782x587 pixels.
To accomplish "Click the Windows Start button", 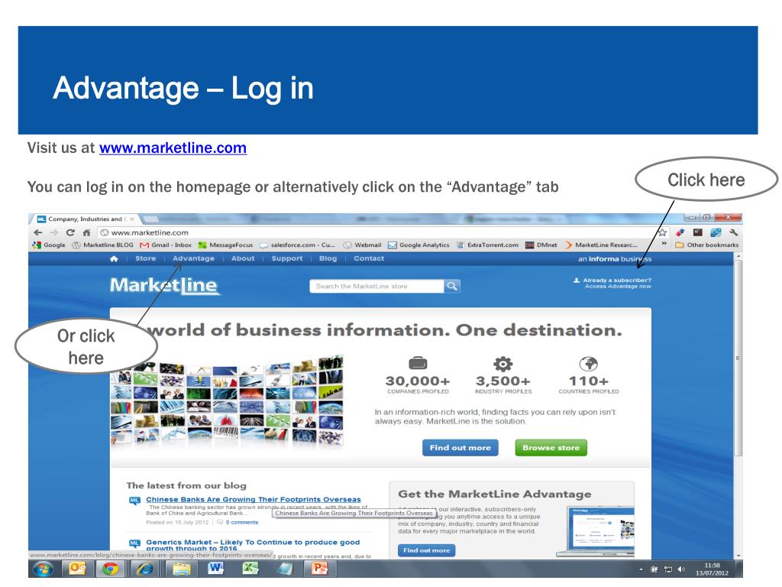I will [44, 569].
